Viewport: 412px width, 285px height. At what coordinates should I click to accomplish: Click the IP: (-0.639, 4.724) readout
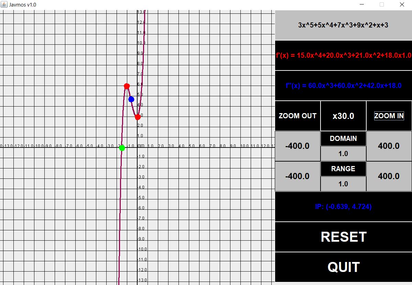point(344,207)
